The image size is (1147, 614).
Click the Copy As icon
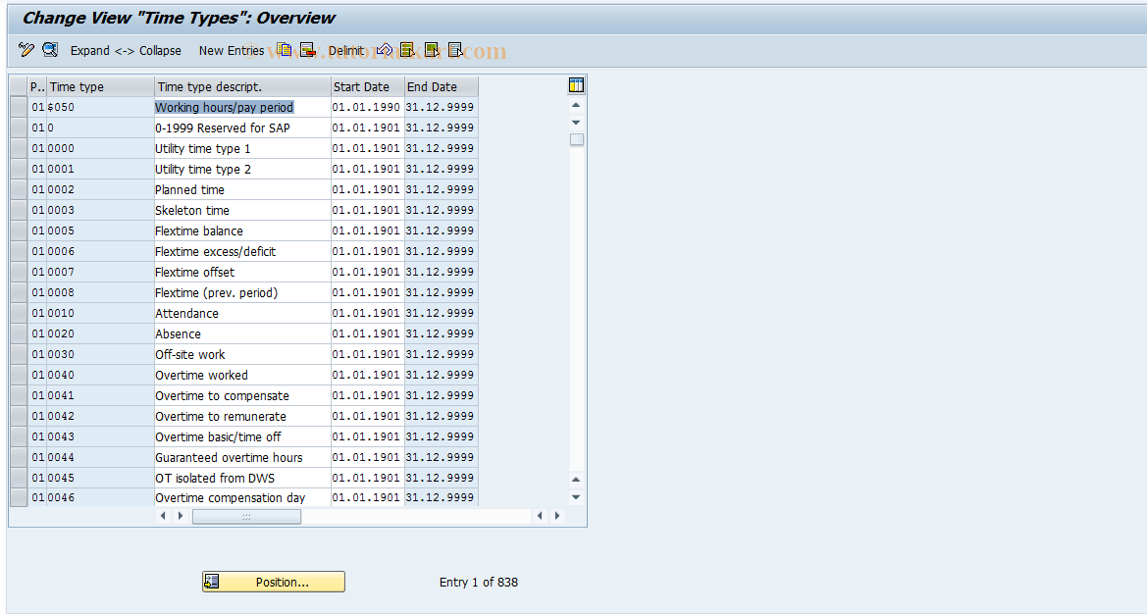click(x=284, y=50)
